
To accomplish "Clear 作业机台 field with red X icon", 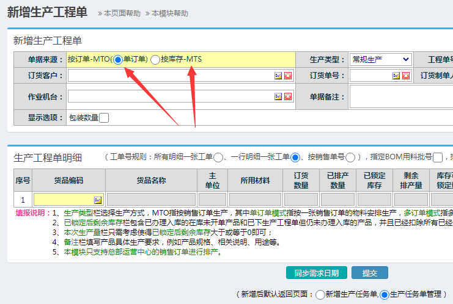I will 287,96.
